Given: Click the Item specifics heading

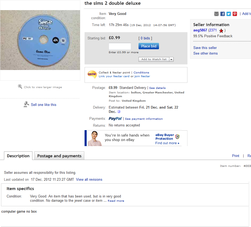Looking at the screenshot, I should click(x=20, y=189).
